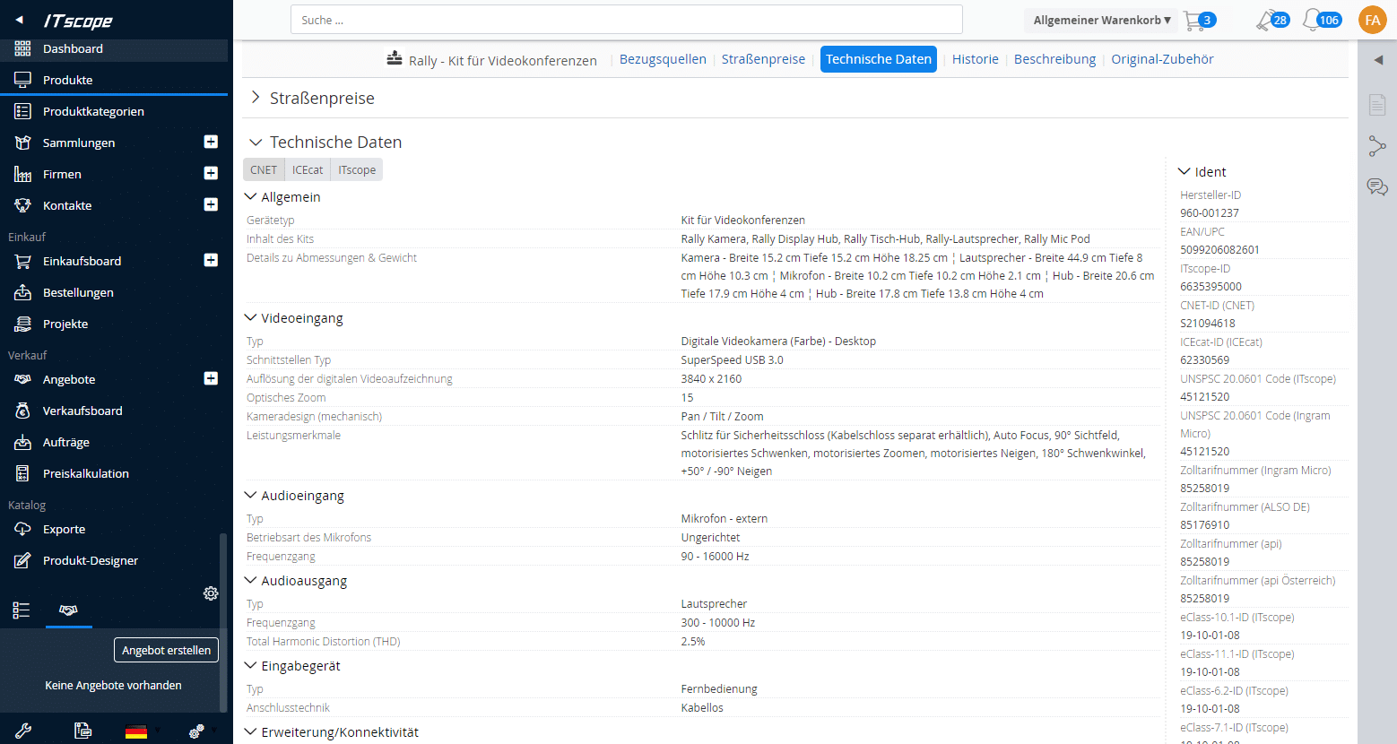Image resolution: width=1397 pixels, height=744 pixels.
Task: Add a new Kontakt with plus icon
Action: [x=211, y=204]
